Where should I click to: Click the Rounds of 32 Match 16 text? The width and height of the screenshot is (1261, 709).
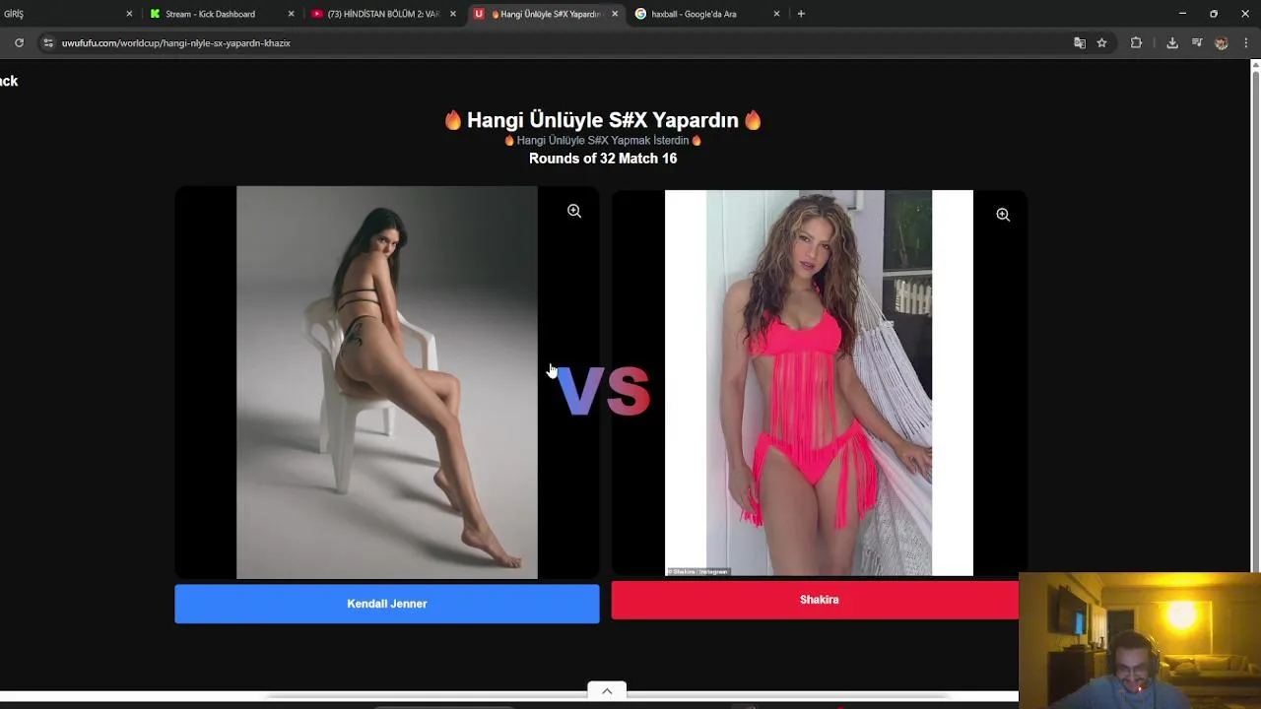[x=603, y=159]
